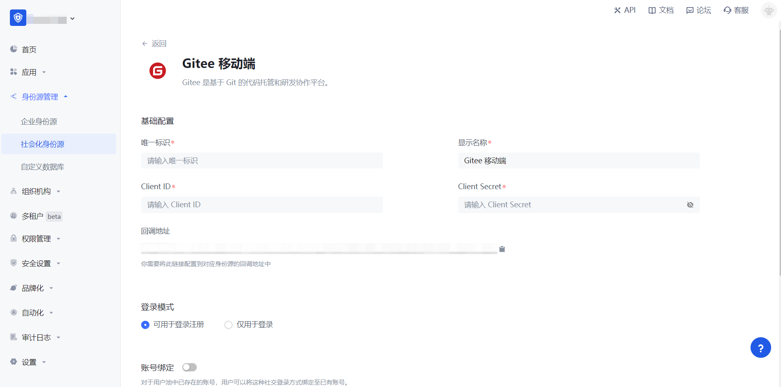Toggle Client Secret visibility eye icon
781x387 pixels.
pyautogui.click(x=690, y=205)
